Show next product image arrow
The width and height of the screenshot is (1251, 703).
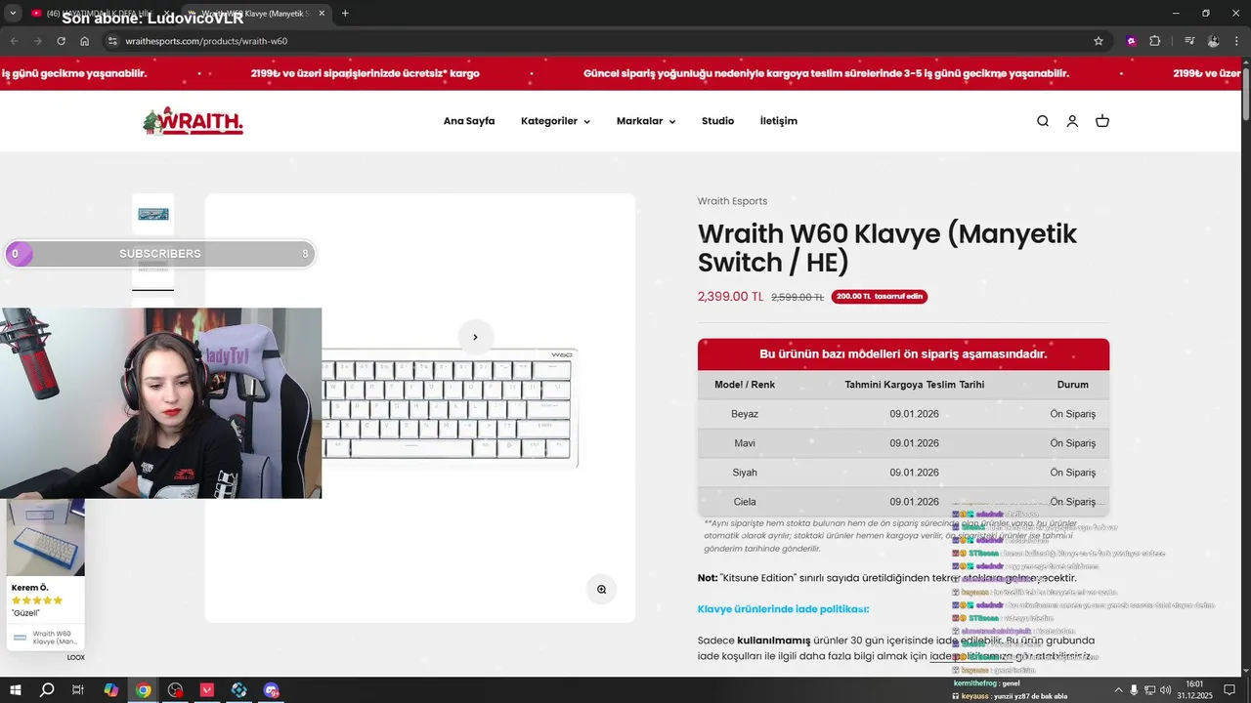pyautogui.click(x=475, y=337)
